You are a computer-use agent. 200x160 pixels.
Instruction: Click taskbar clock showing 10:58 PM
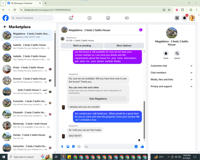187,157
